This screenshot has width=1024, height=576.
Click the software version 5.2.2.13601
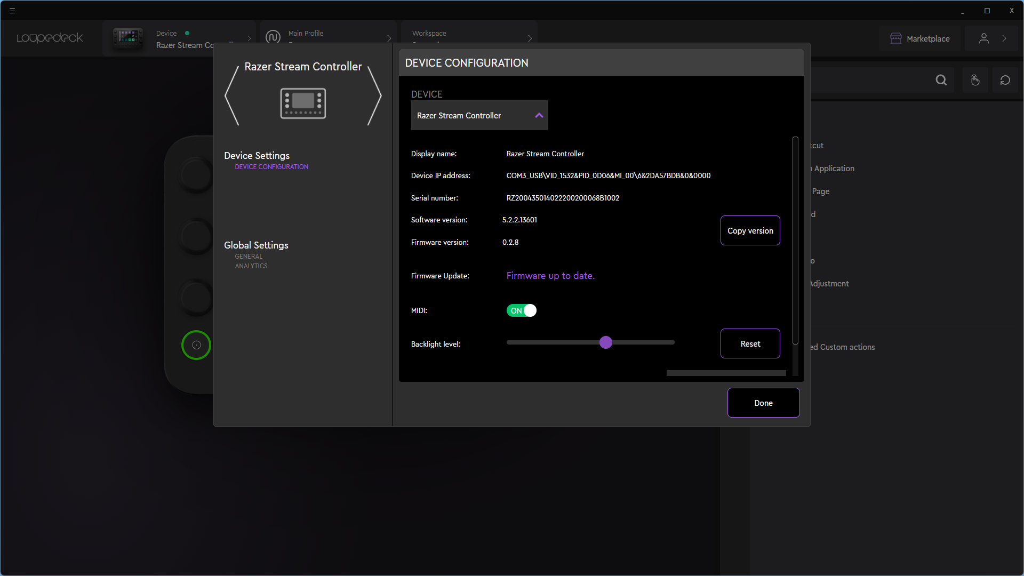tap(519, 220)
